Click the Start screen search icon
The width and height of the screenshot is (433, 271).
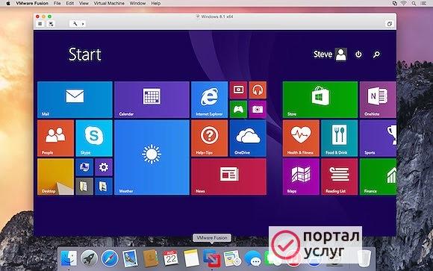click(x=376, y=54)
